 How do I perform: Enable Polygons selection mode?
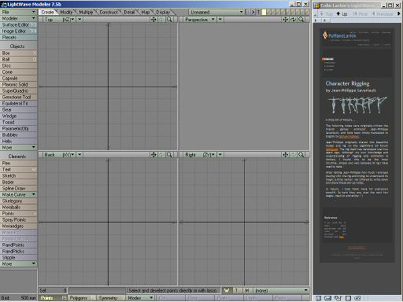pyautogui.click(x=82, y=298)
